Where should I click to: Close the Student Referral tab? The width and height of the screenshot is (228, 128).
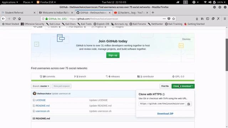point(35,13)
